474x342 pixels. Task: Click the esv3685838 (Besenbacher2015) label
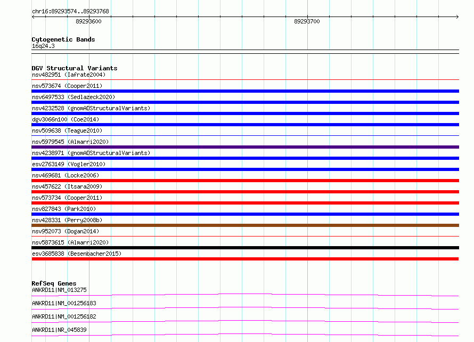click(x=77, y=254)
